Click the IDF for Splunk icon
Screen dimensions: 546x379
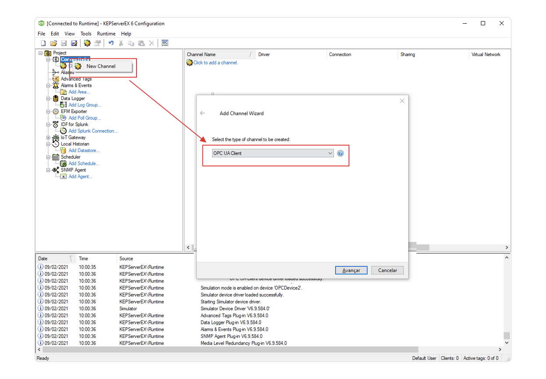coord(56,124)
